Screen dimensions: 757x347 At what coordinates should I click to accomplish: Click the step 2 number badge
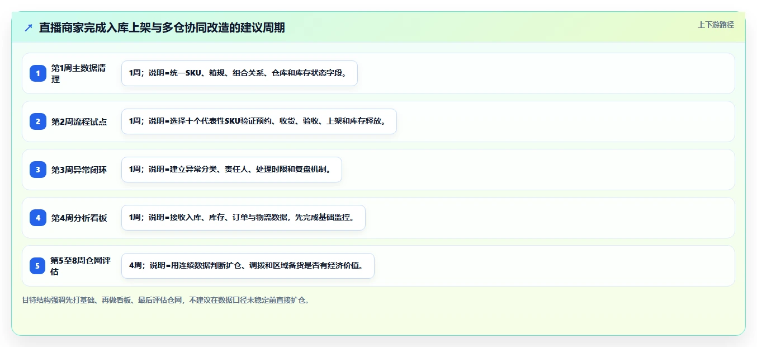coord(38,121)
